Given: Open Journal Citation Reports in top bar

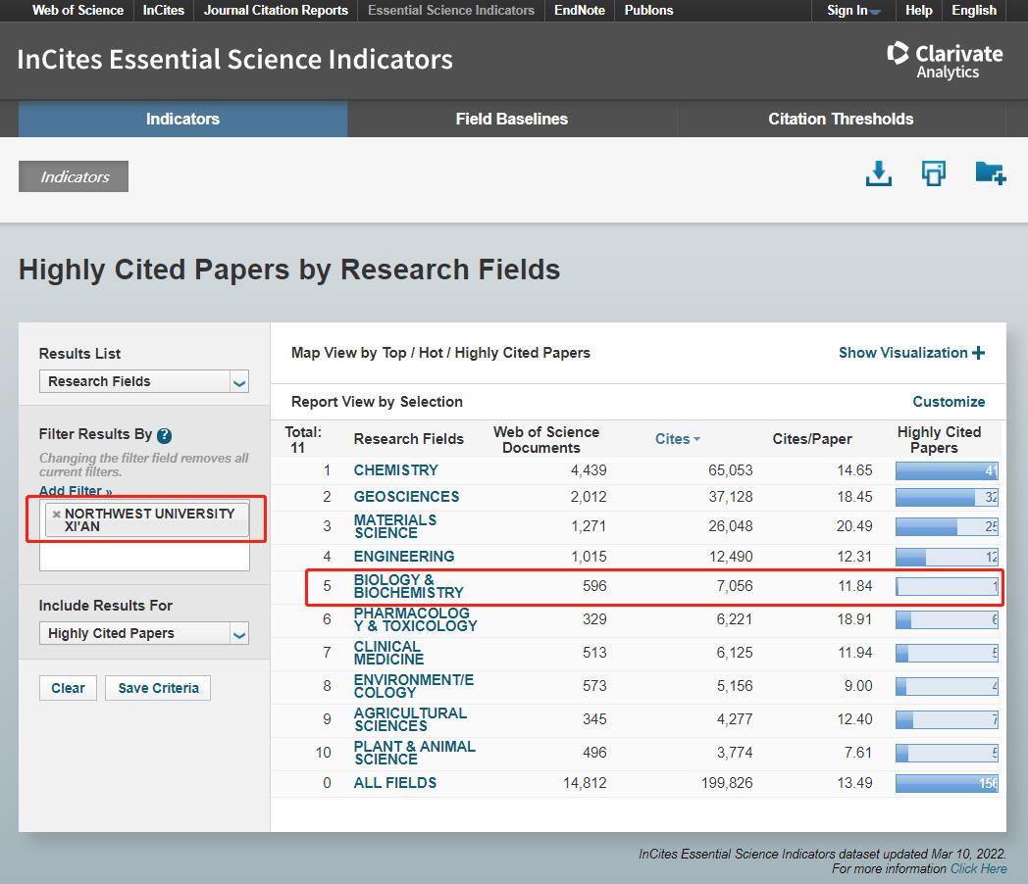Looking at the screenshot, I should click(276, 11).
